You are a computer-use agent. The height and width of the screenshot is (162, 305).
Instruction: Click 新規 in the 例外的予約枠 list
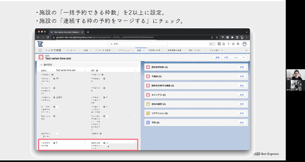click(x=242, y=67)
